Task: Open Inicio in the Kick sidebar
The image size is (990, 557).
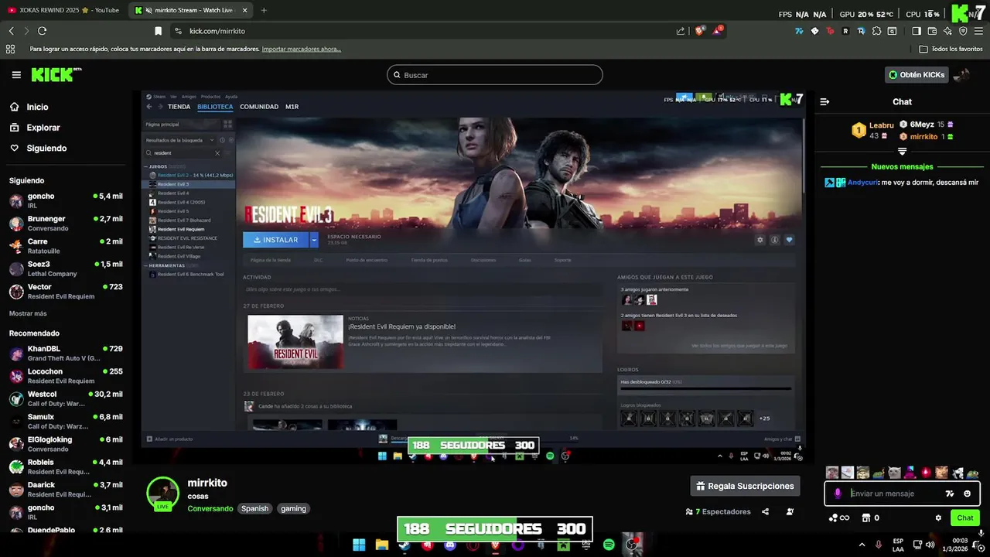Action: (37, 107)
